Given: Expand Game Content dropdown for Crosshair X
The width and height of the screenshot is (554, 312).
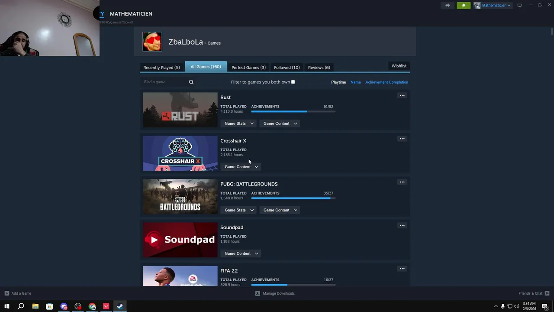Looking at the screenshot, I should pyautogui.click(x=241, y=167).
